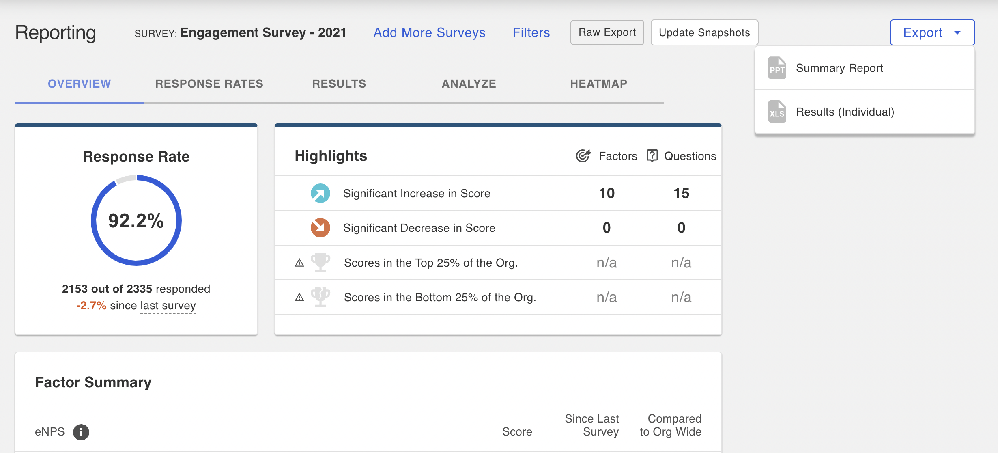The width and height of the screenshot is (998, 453).
Task: Click the Significant Decrease arrow icon
Action: [x=320, y=228]
